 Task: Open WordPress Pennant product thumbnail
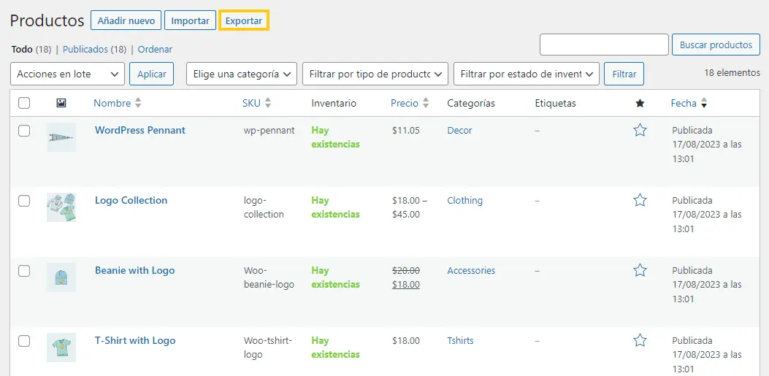pyautogui.click(x=61, y=137)
